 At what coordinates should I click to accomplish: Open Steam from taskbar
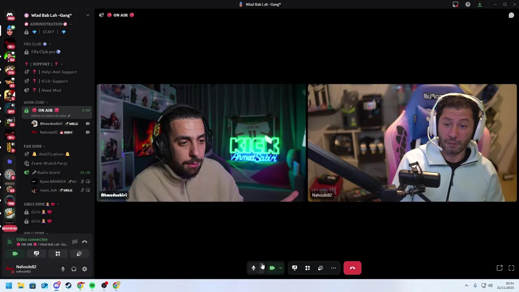(x=68, y=286)
